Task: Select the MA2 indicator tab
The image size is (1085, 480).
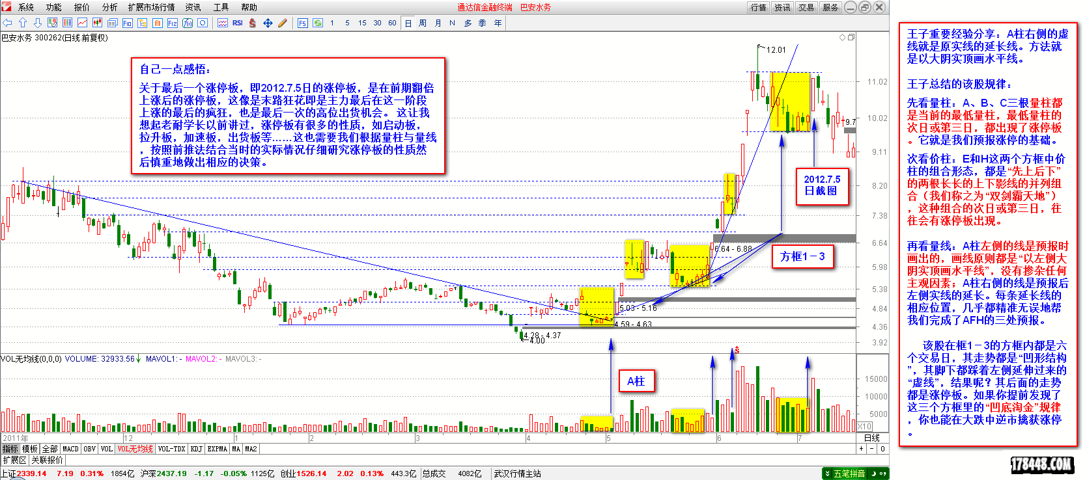Action: coord(251,449)
